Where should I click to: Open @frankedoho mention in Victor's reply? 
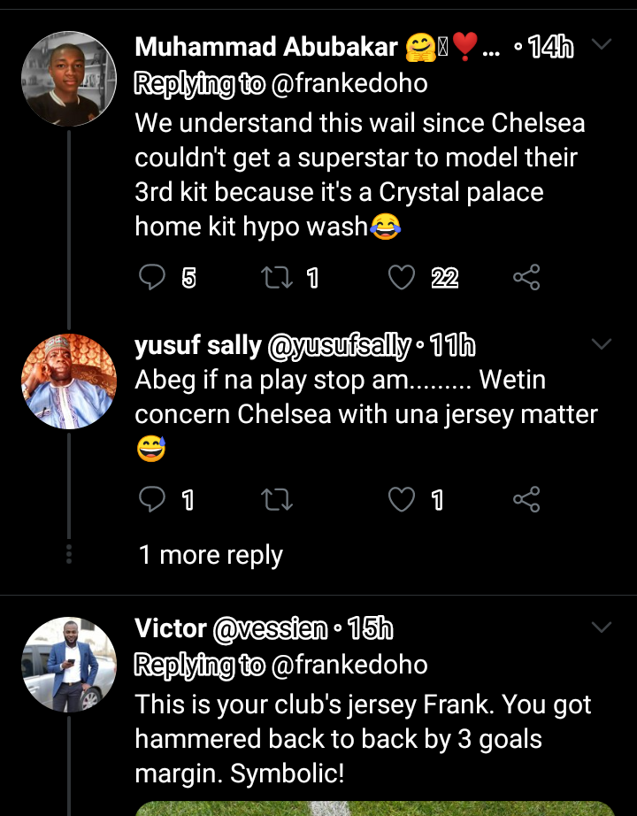(349, 665)
